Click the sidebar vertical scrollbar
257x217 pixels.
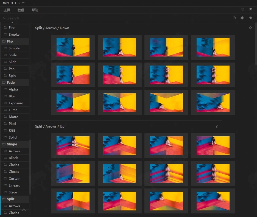(x=30, y=167)
